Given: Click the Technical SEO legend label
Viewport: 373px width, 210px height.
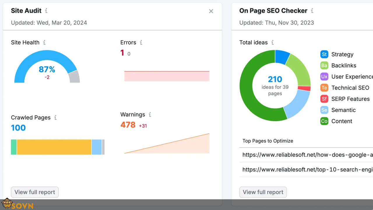Looking at the screenshot, I should 350,87.
